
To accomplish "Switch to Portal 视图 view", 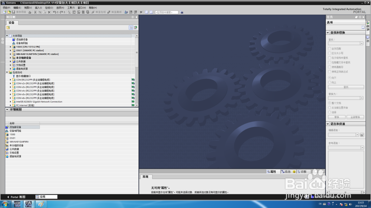I will coord(16,197).
